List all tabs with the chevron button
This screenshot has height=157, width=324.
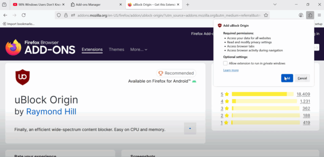(275, 4)
